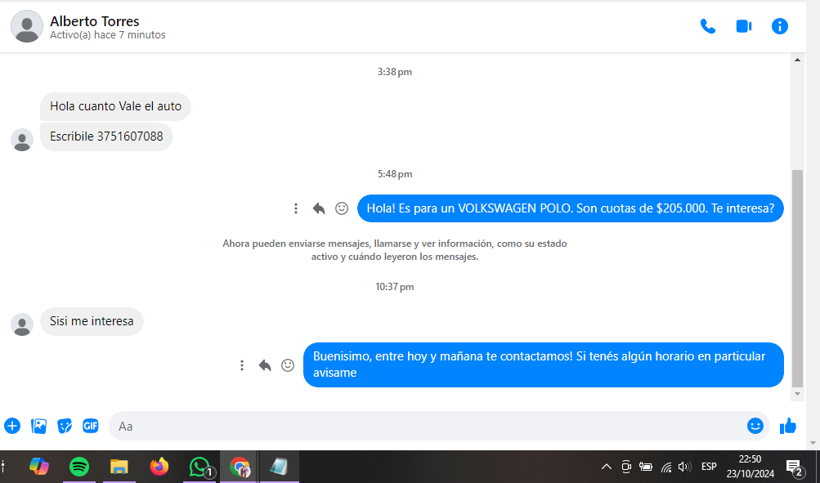The height and width of the screenshot is (483, 820).
Task: Attach a photo or file
Action: pos(38,426)
